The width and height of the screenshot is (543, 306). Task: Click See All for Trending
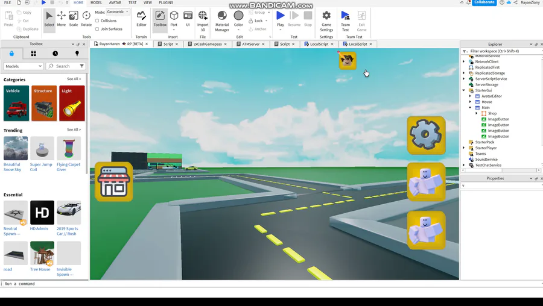point(74,130)
